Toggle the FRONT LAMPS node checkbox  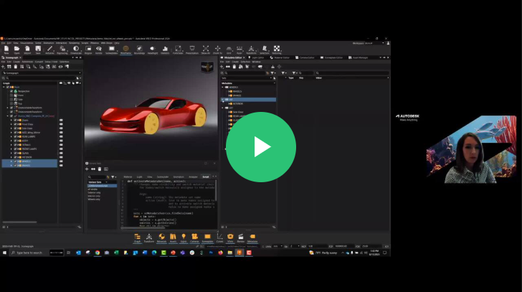coord(15,149)
